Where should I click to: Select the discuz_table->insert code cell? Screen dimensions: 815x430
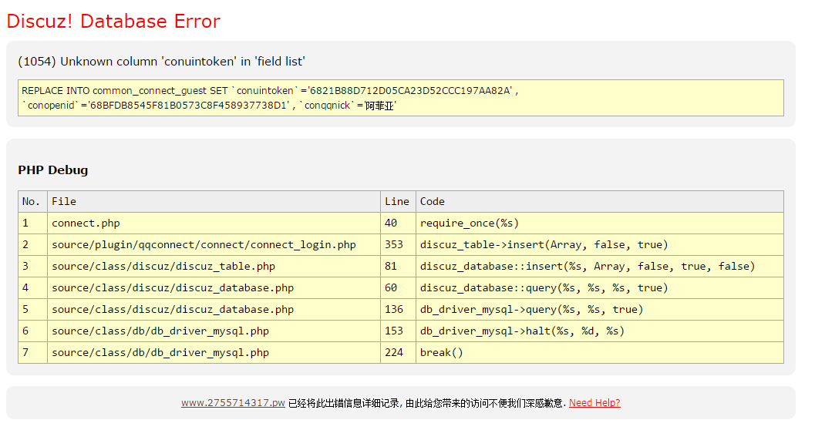pyautogui.click(x=600, y=244)
